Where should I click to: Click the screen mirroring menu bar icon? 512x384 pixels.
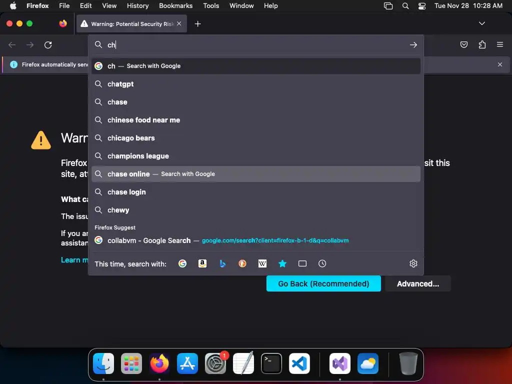pos(388,5)
